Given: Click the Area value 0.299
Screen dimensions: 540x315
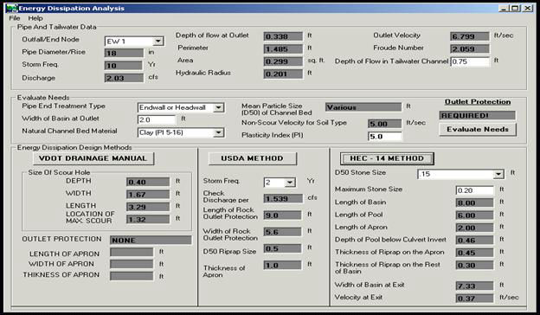Looking at the screenshot, I should pyautogui.click(x=283, y=61).
